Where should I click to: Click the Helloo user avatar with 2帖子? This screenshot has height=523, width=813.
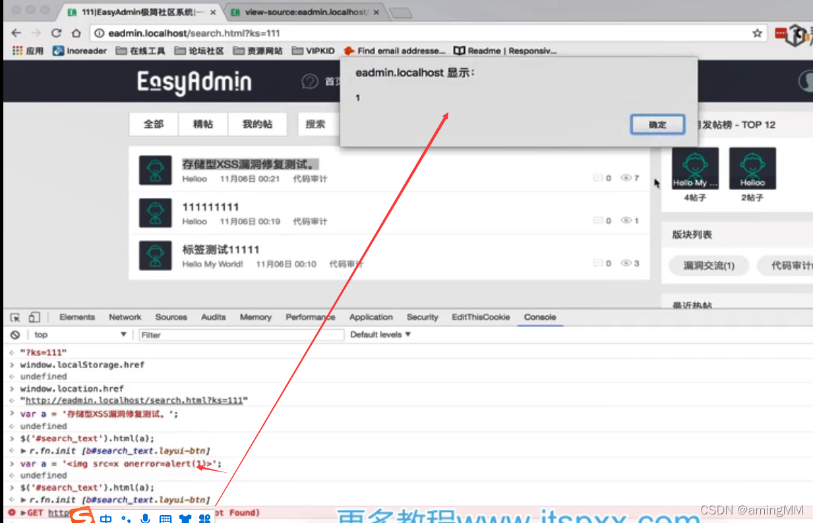pos(752,168)
